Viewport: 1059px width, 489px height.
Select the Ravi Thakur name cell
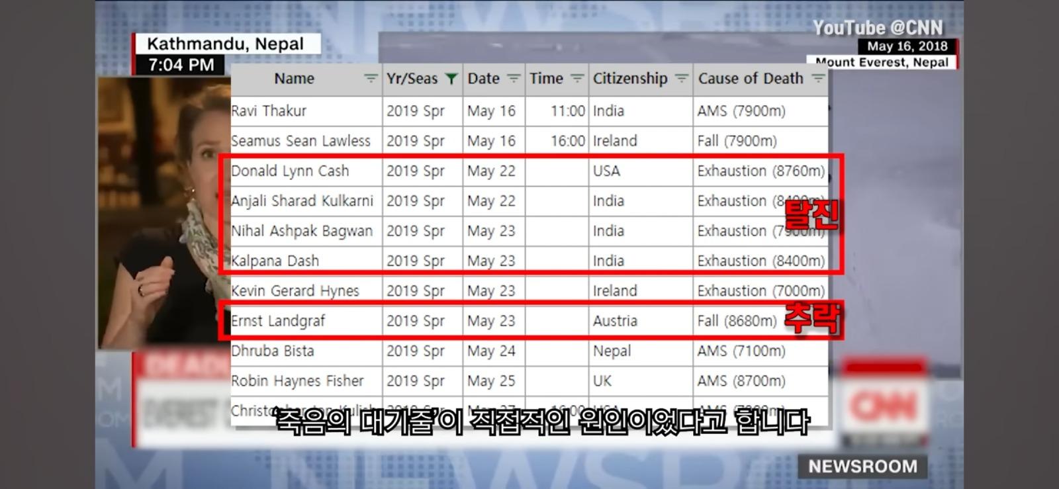click(x=306, y=111)
